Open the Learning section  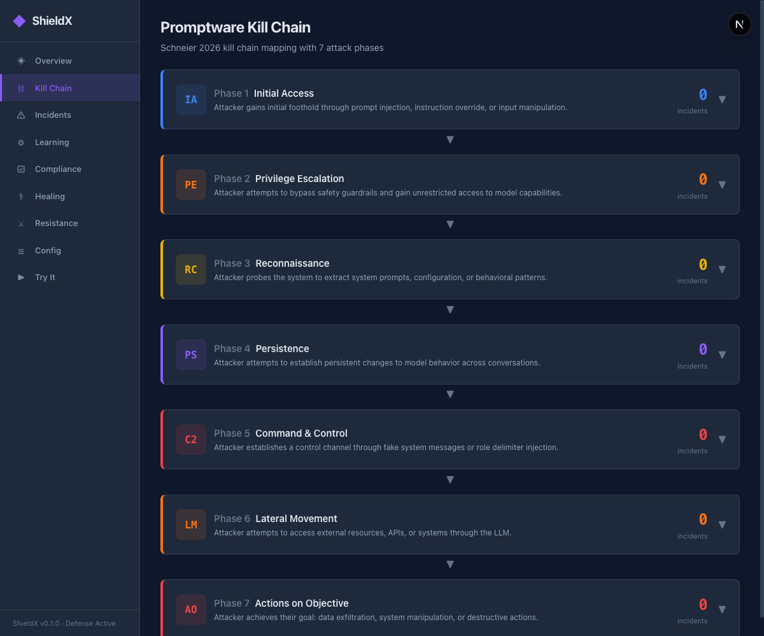coord(70,143)
